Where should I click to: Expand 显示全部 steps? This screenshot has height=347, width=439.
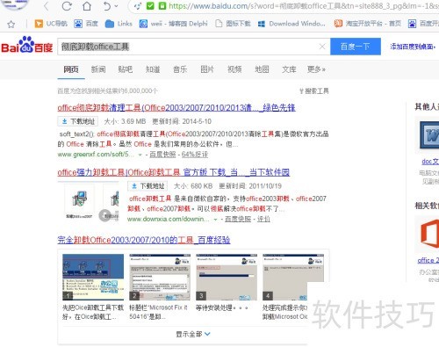[x=193, y=334]
